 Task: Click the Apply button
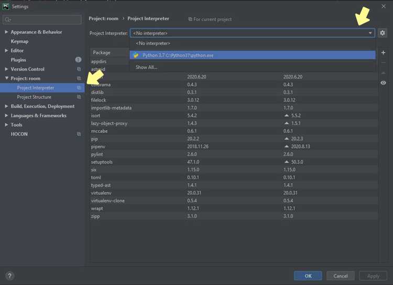[x=373, y=276]
